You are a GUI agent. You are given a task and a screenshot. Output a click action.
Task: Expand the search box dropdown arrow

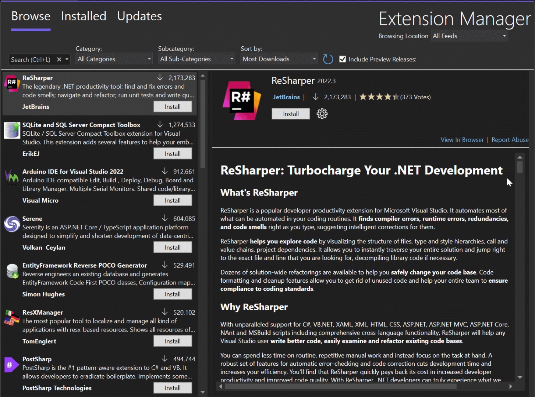(x=67, y=59)
